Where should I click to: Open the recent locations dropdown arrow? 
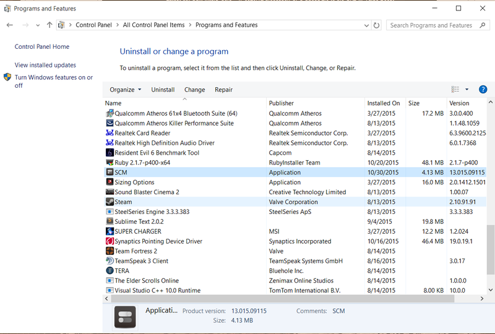click(x=38, y=25)
